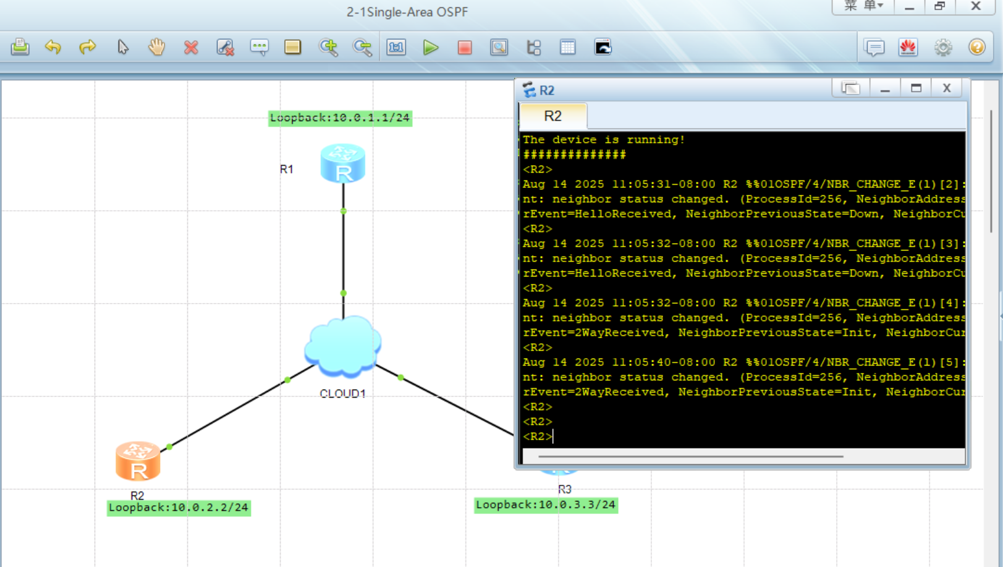Viewport: 1003px width, 567px height.
Task: Show all interfaces icon
Action: tap(533, 47)
